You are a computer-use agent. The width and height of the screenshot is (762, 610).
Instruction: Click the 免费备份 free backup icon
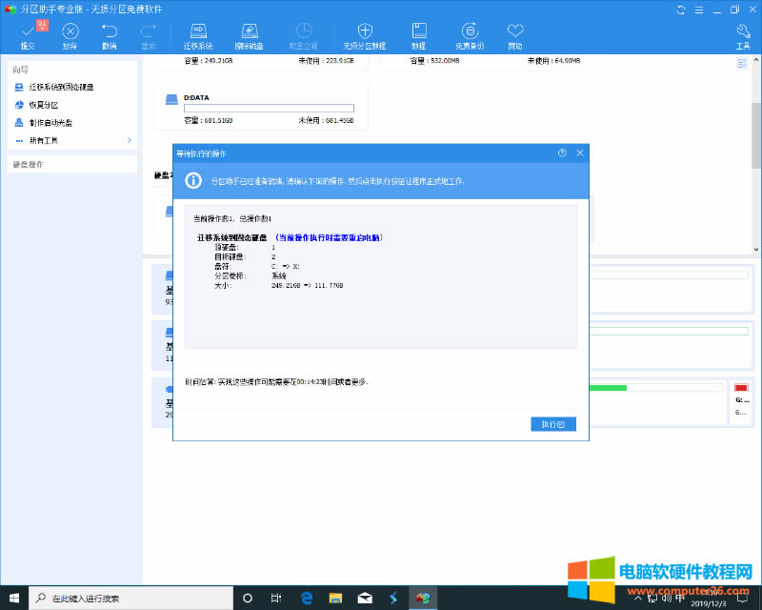469,35
